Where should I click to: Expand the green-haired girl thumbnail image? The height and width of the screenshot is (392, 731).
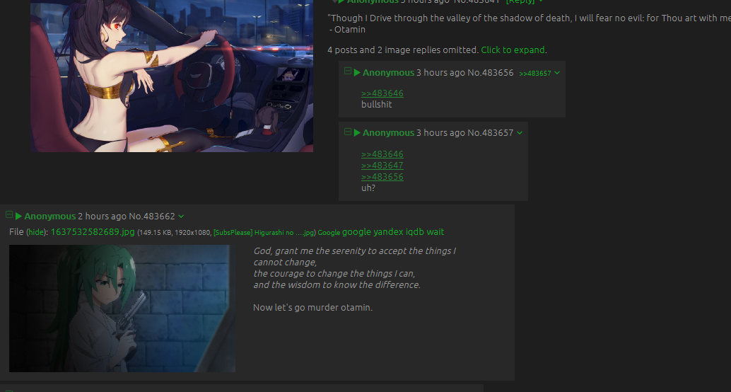click(x=122, y=309)
